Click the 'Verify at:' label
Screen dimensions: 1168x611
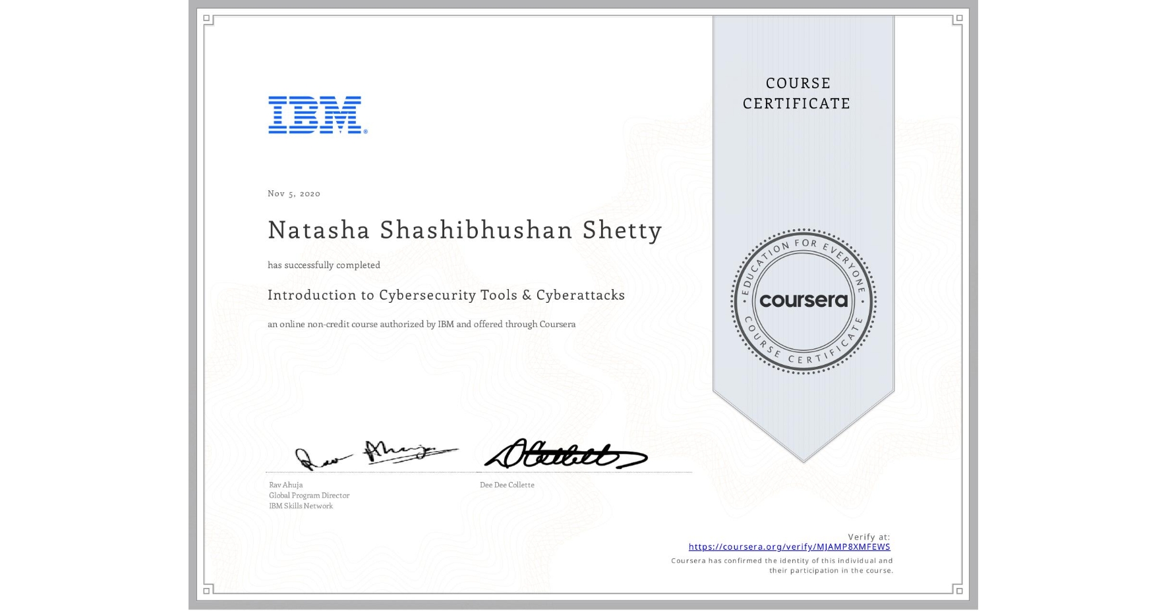click(x=869, y=537)
